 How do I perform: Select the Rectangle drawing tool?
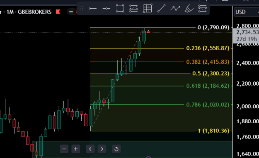(x=120, y=8)
